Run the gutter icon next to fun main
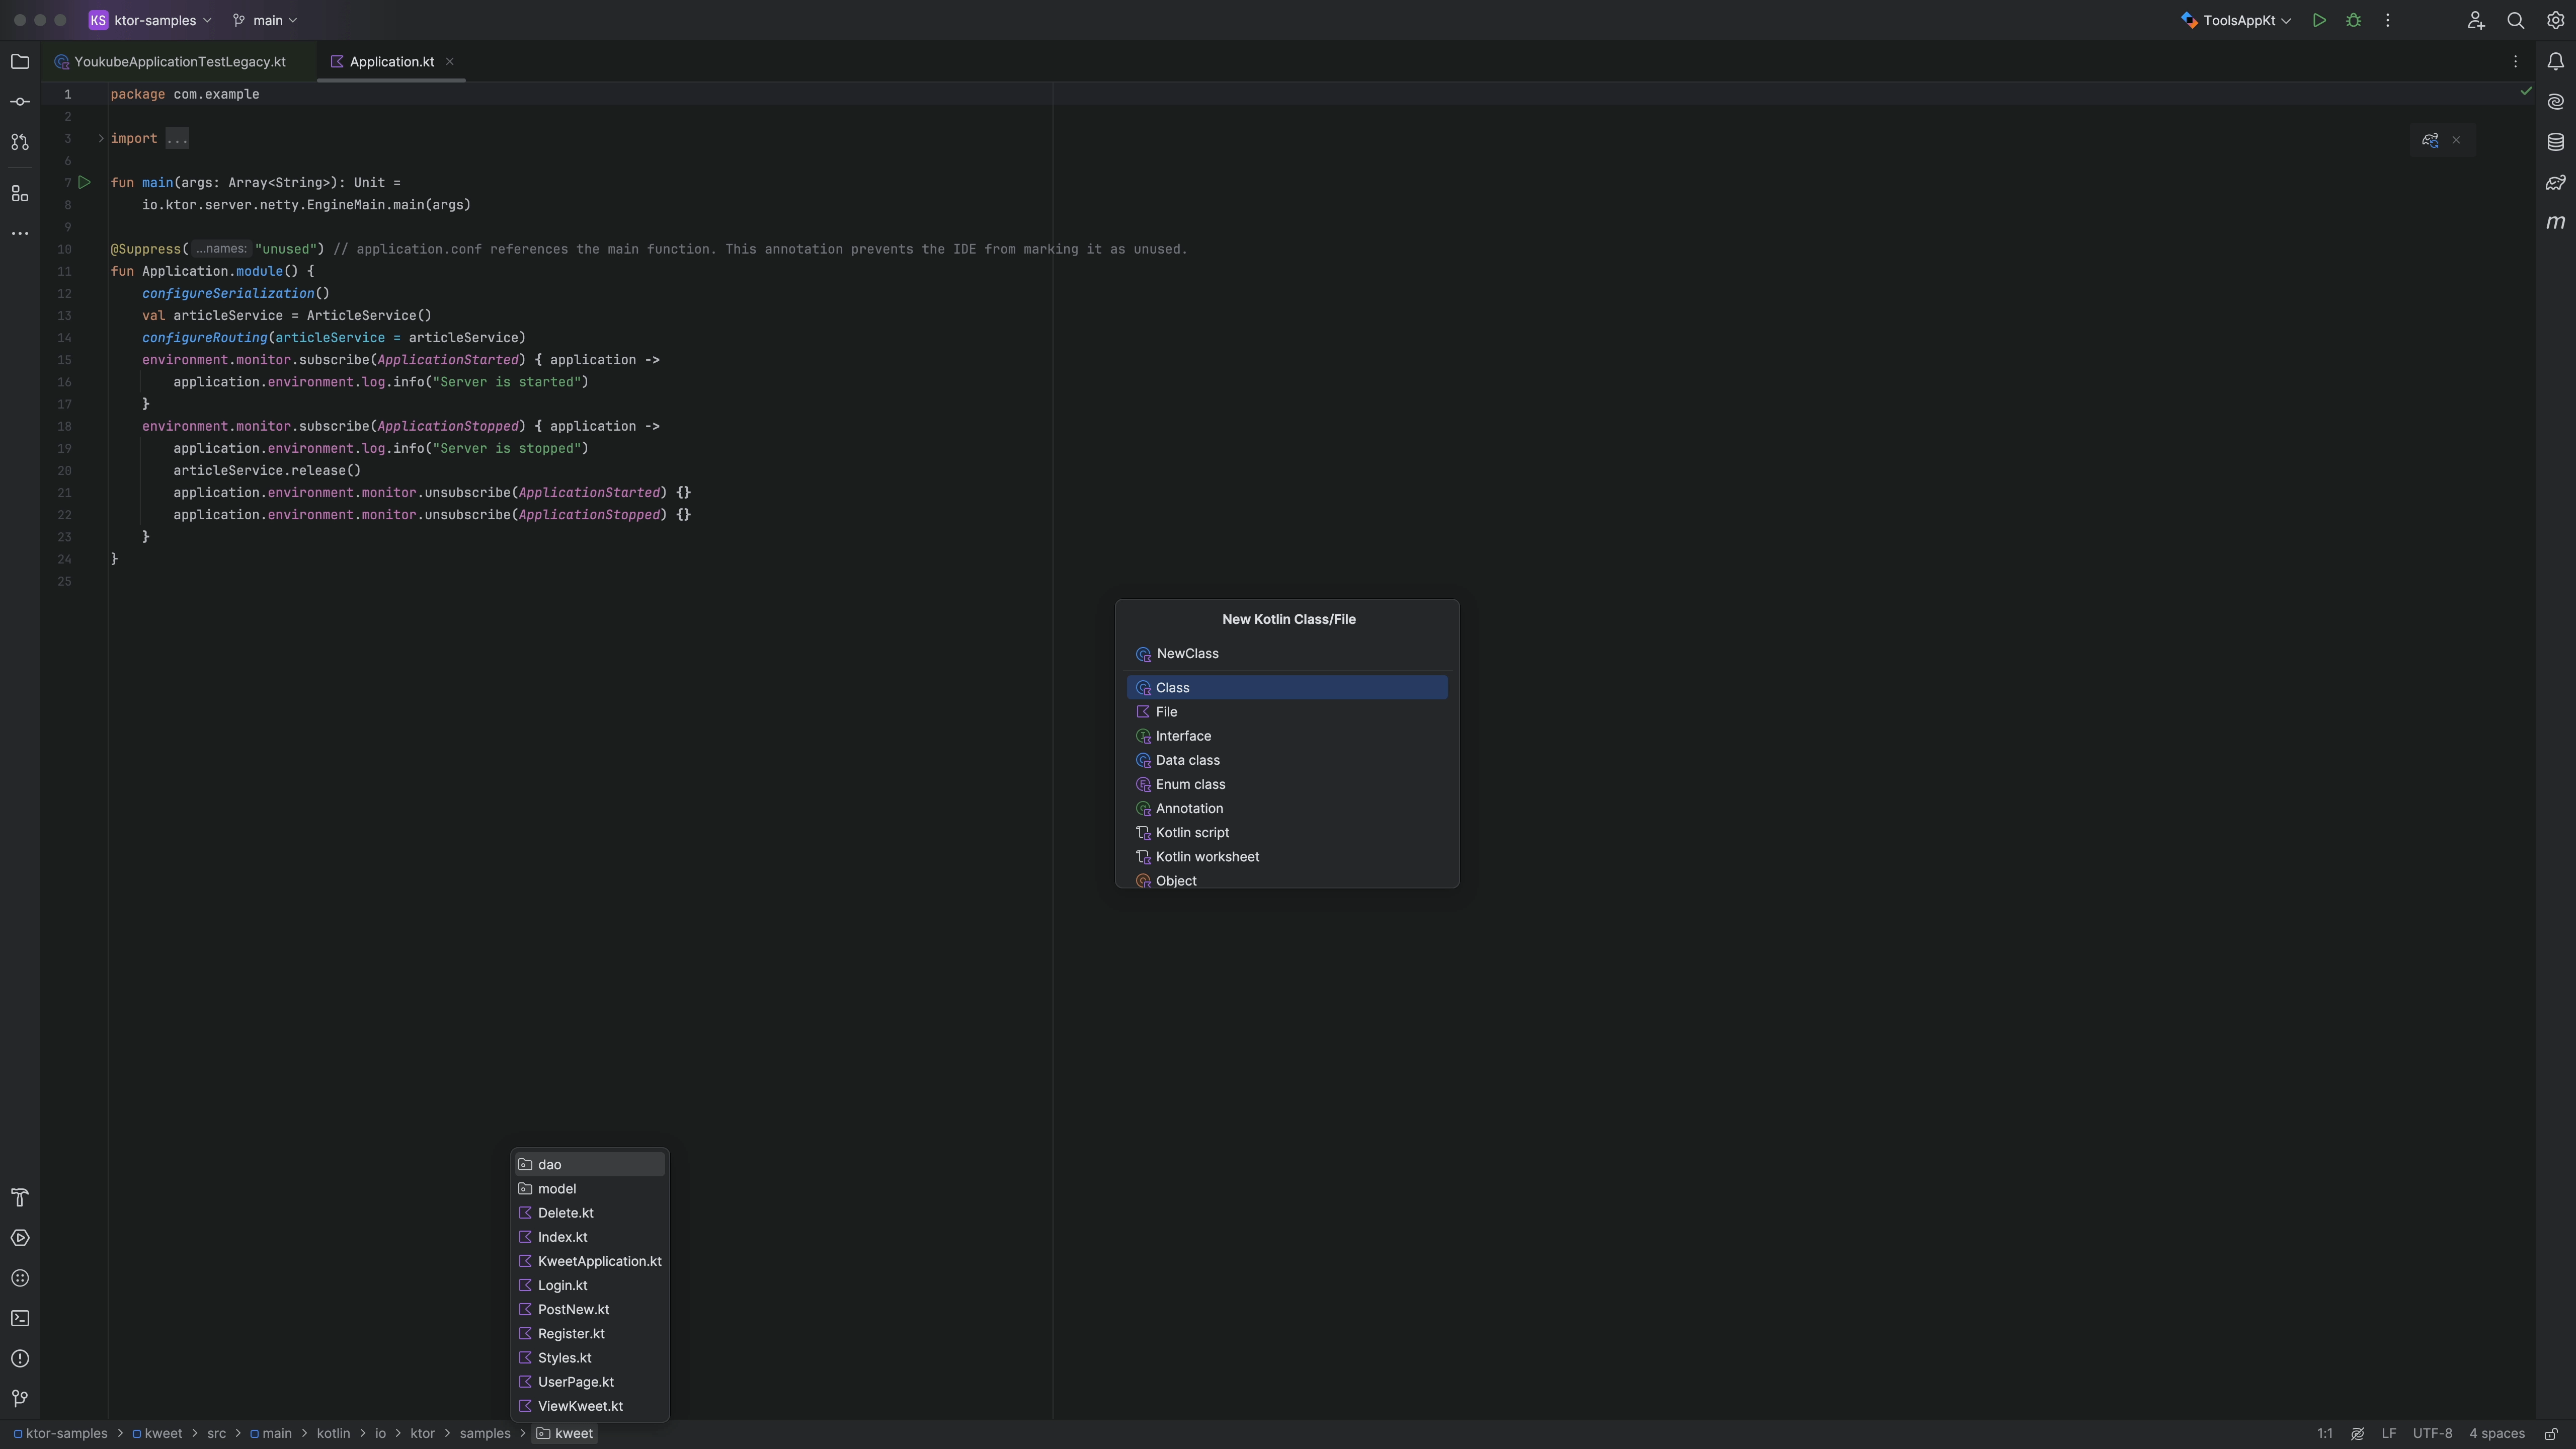Viewport: 2576px width, 1449px height. tap(85, 182)
